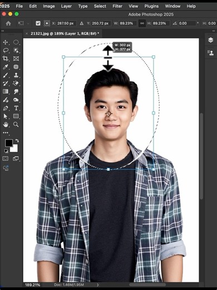Change the screen mode
The height and width of the screenshot is (290, 217).
16,158
